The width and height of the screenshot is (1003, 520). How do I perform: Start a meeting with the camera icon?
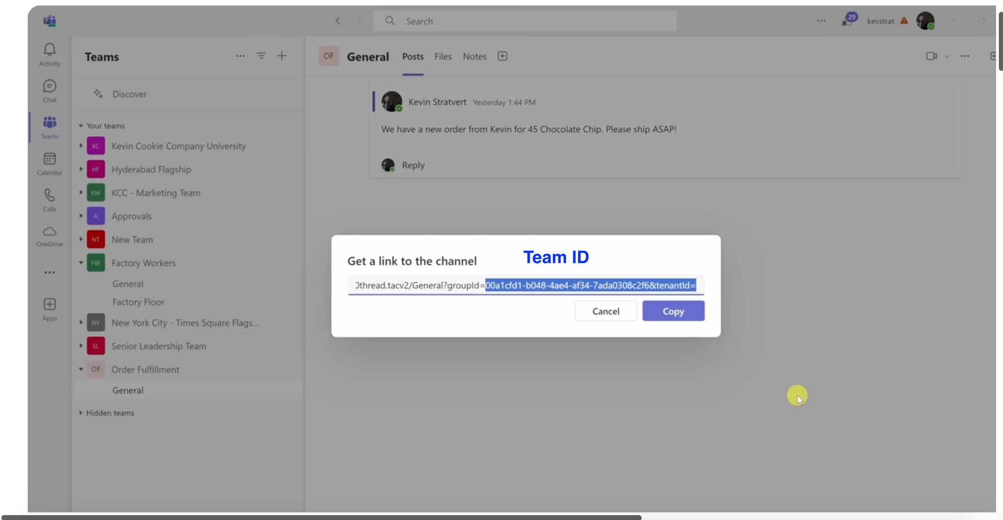tap(931, 56)
